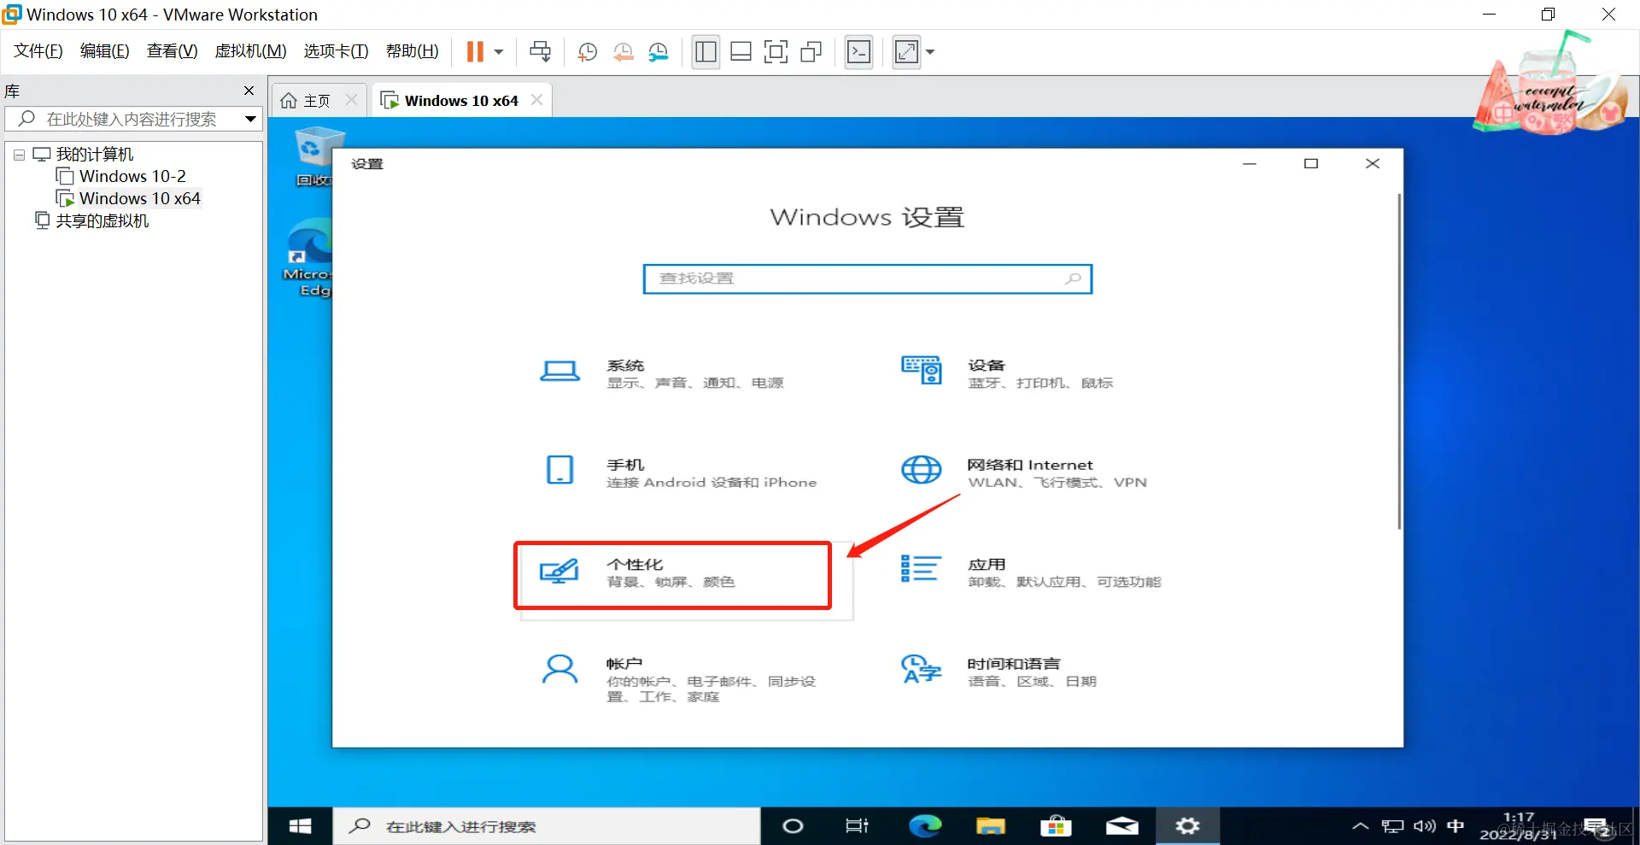Screen dimensions: 1640x845
Task: Open the stretch display dropdown arrow
Action: [x=930, y=52]
